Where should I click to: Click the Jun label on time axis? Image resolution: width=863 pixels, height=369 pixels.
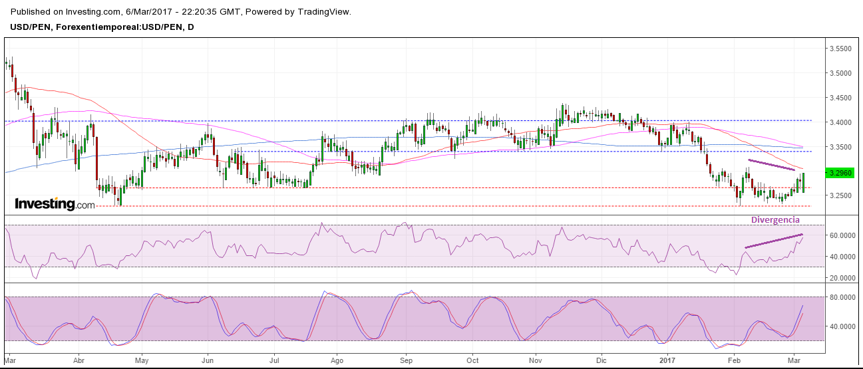pos(207,360)
